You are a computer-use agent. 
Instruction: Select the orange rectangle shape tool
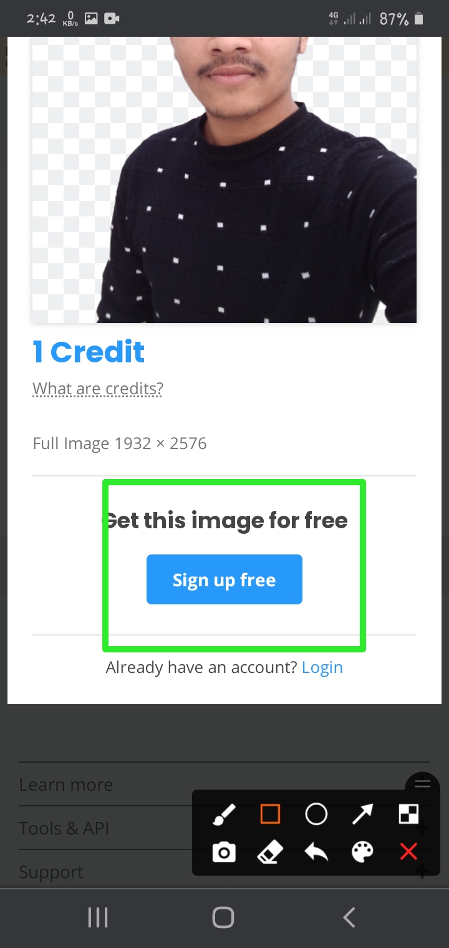[x=270, y=814]
